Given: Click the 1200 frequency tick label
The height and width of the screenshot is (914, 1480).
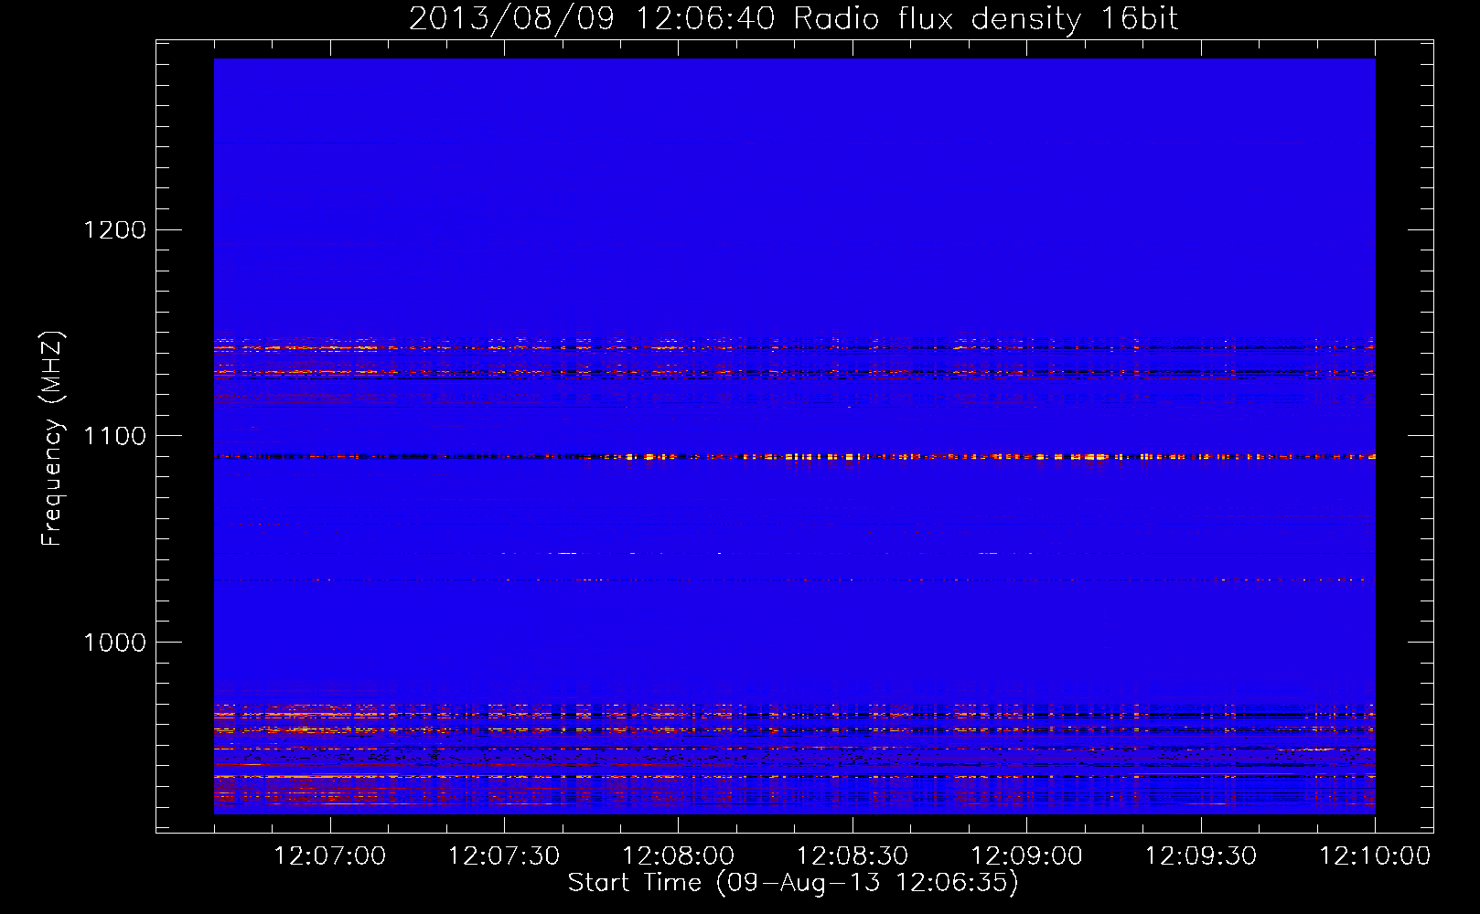Looking at the screenshot, I should (115, 229).
